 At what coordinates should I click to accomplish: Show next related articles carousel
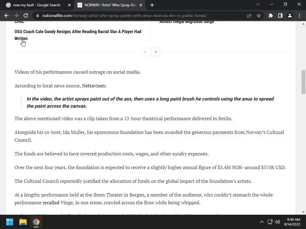156,52
